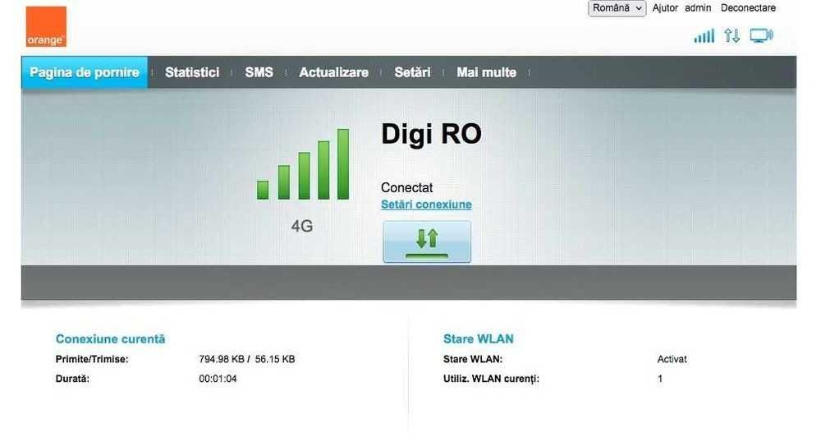The width and height of the screenshot is (821, 446).
Task: Open the Pagina de pornire tab
Action: 85,72
